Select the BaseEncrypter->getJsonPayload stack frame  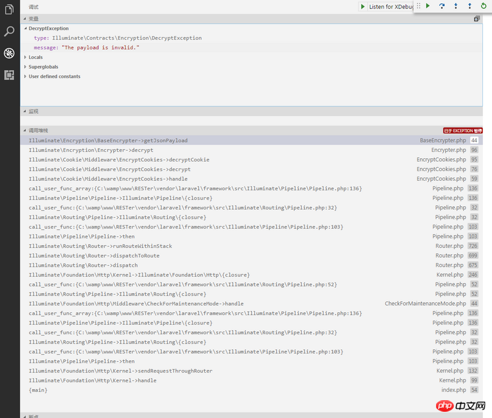[x=252, y=140]
